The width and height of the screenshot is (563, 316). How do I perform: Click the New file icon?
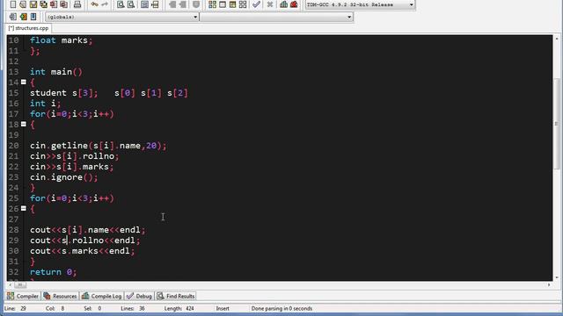tap(13, 4)
